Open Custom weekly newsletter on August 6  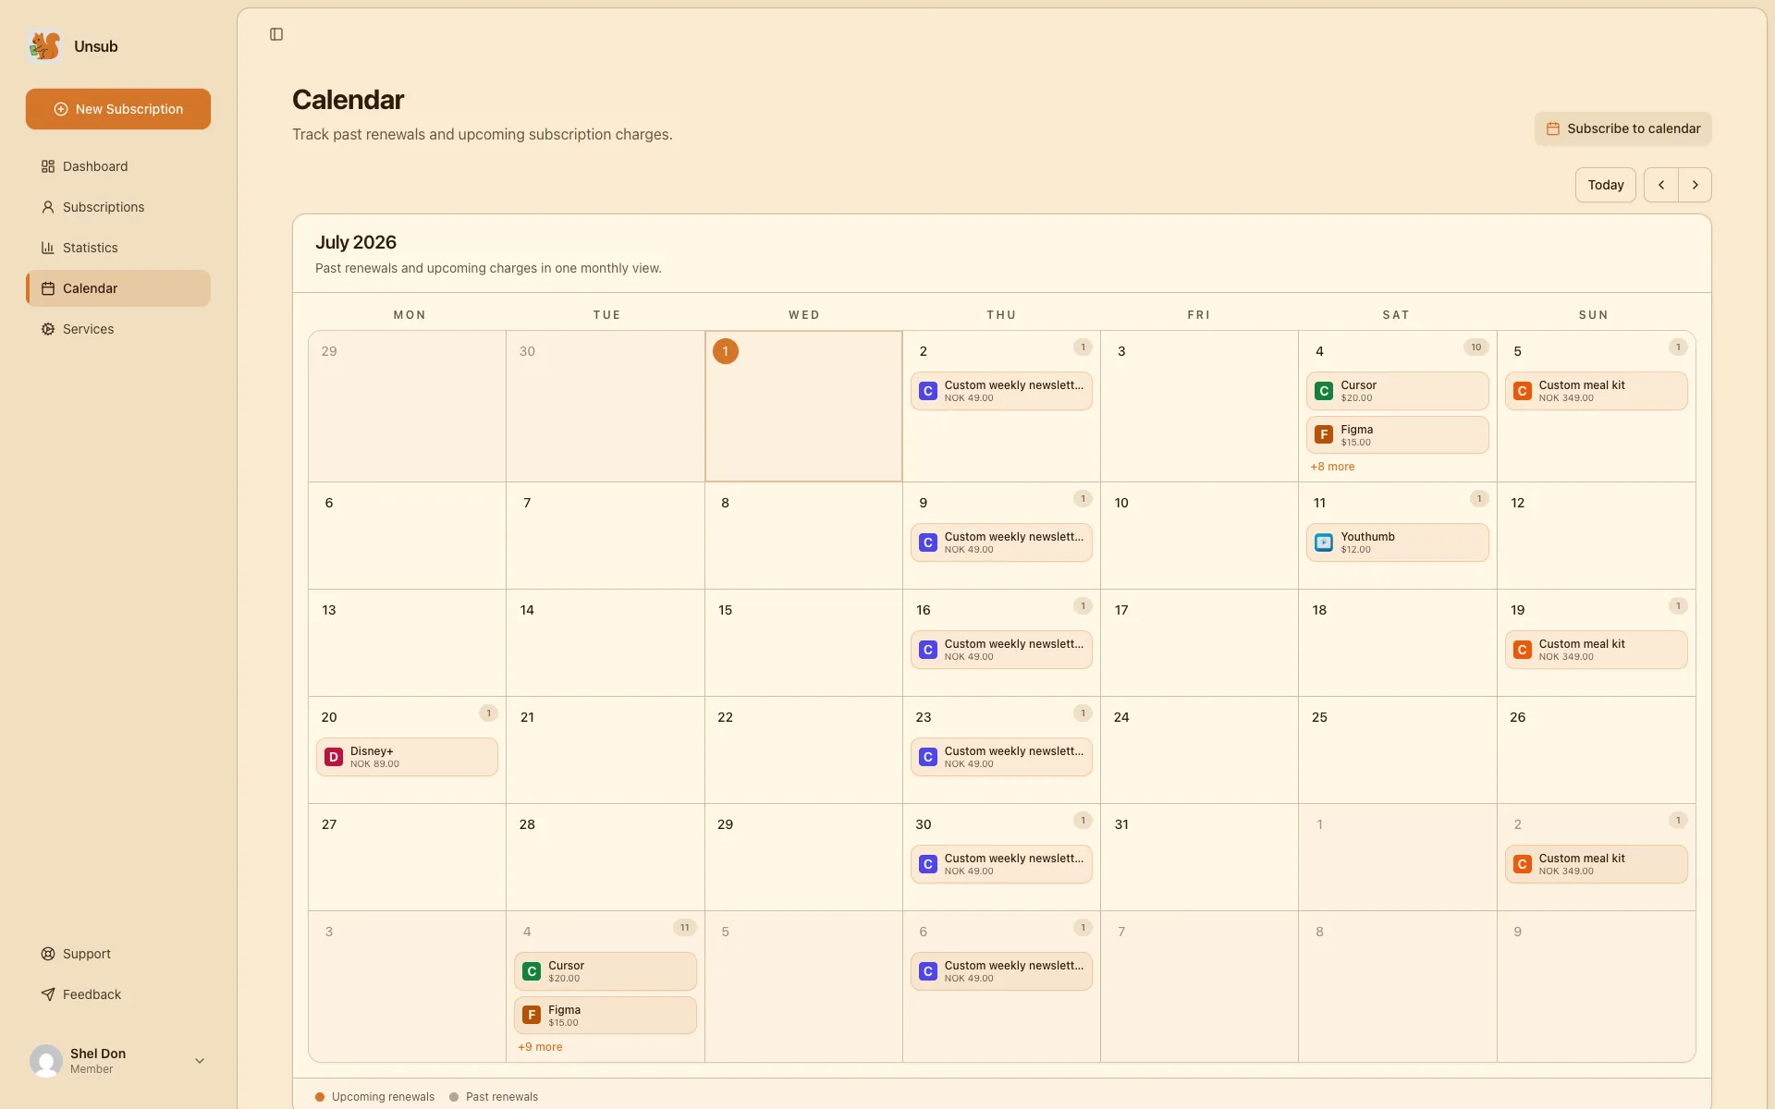point(1001,971)
